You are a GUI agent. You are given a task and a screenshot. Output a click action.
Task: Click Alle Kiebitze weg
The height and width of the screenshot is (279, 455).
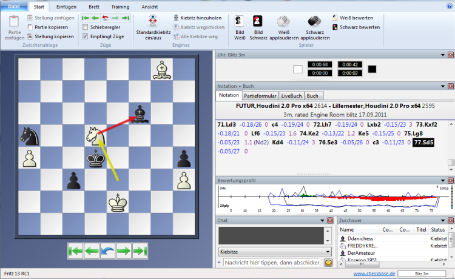(195, 36)
